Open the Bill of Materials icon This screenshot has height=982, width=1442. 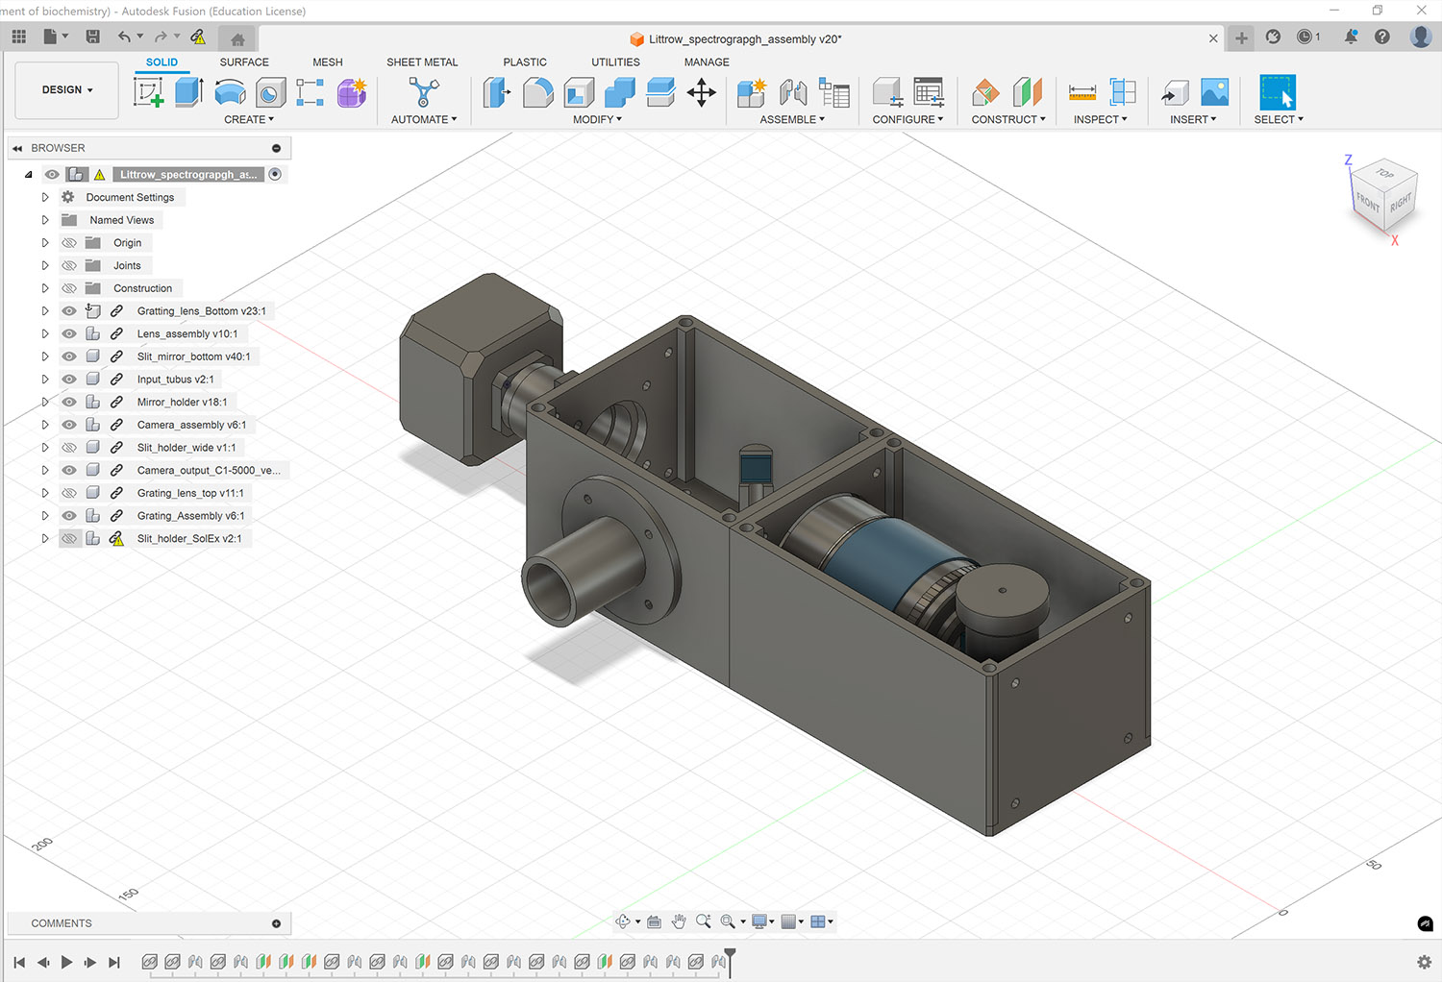(x=834, y=92)
